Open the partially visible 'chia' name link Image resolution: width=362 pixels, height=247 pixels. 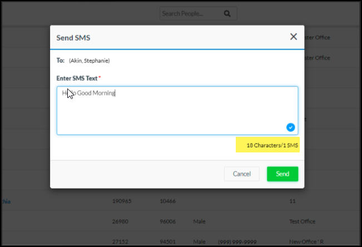(x=6, y=202)
